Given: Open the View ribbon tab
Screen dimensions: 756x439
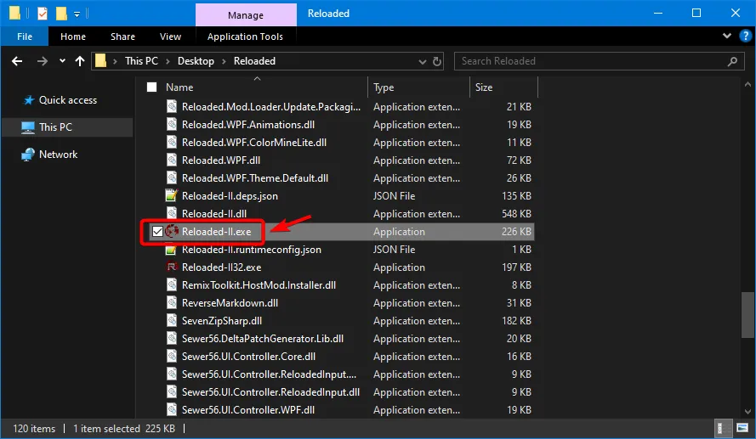Looking at the screenshot, I should pos(170,37).
